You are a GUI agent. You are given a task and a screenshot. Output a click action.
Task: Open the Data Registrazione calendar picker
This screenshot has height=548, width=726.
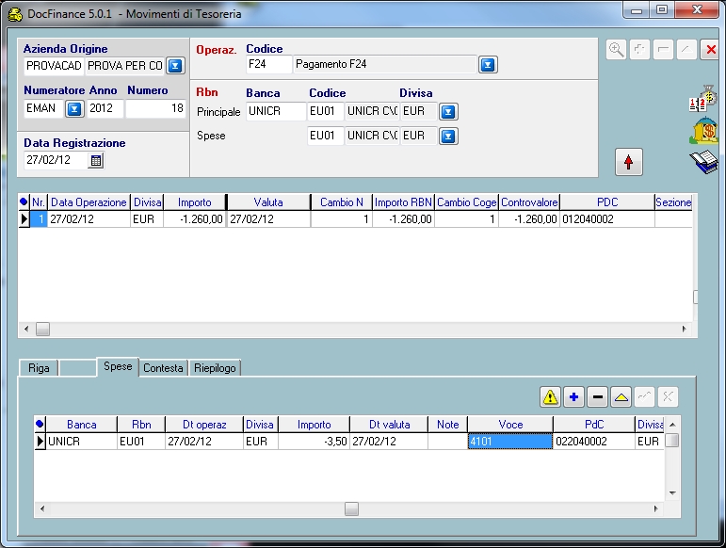95,160
